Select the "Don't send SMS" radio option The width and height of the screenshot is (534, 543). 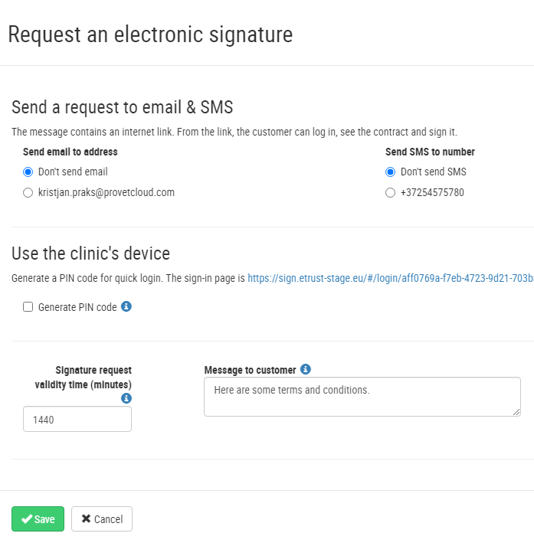tap(391, 172)
